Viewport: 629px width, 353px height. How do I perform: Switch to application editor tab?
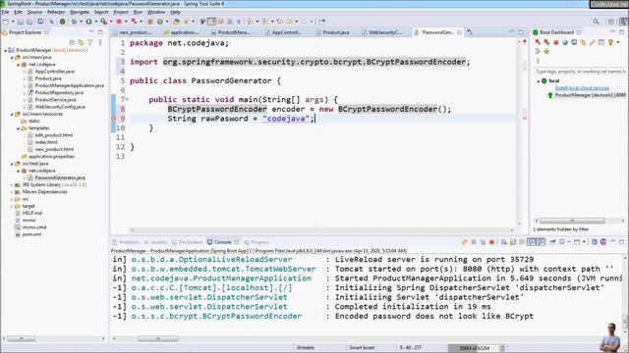pyautogui.click(x=184, y=32)
